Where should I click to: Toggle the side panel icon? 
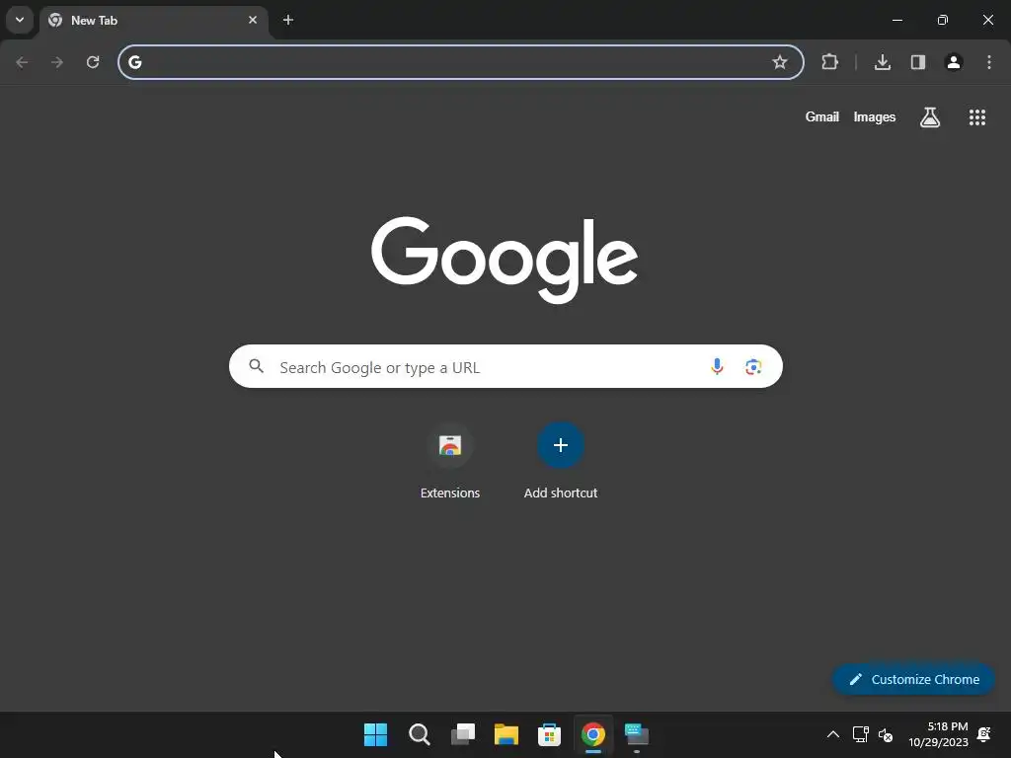917,62
